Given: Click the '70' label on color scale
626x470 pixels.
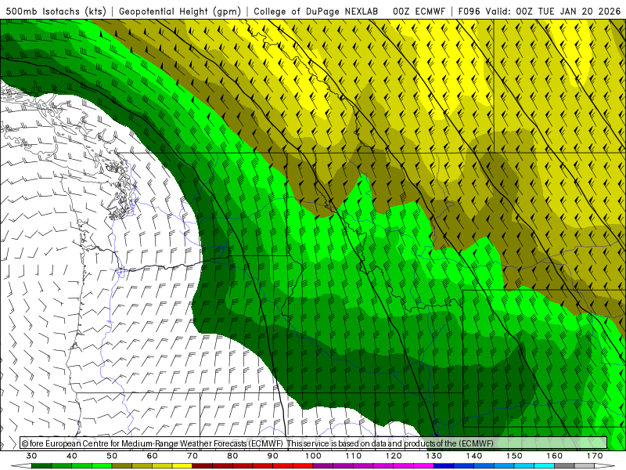Looking at the screenshot, I should (192, 456).
